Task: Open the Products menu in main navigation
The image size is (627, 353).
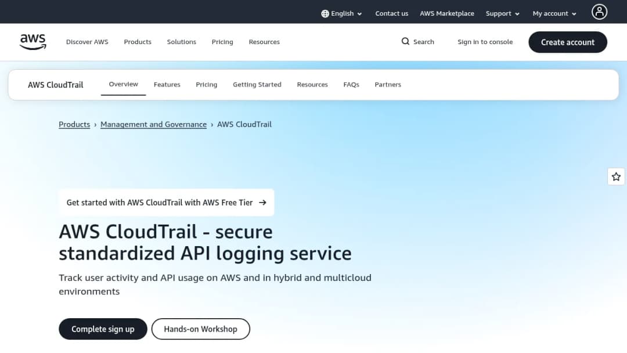Action: (138, 42)
